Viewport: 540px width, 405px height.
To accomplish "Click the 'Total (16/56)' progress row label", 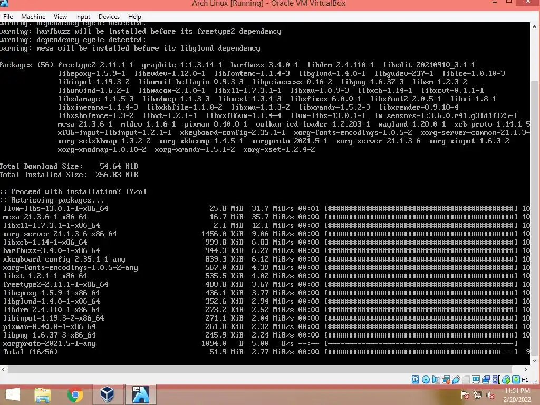I will click(30, 352).
